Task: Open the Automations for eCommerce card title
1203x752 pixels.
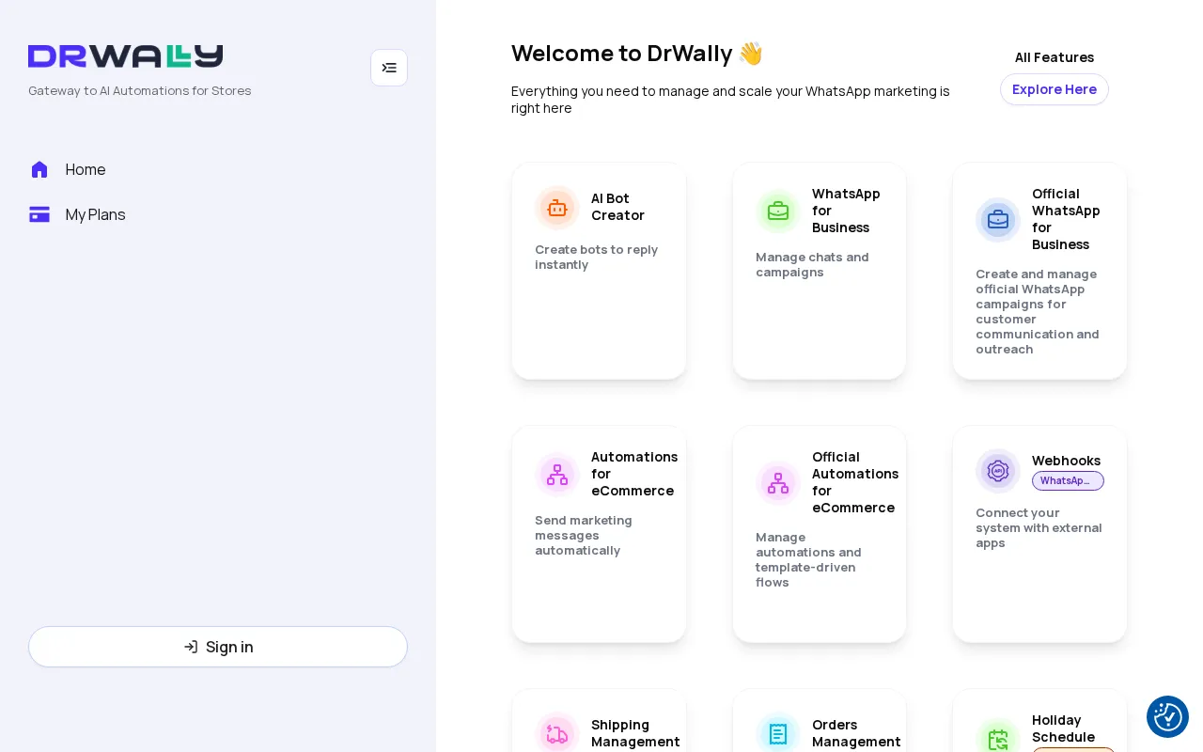Action: click(633, 474)
